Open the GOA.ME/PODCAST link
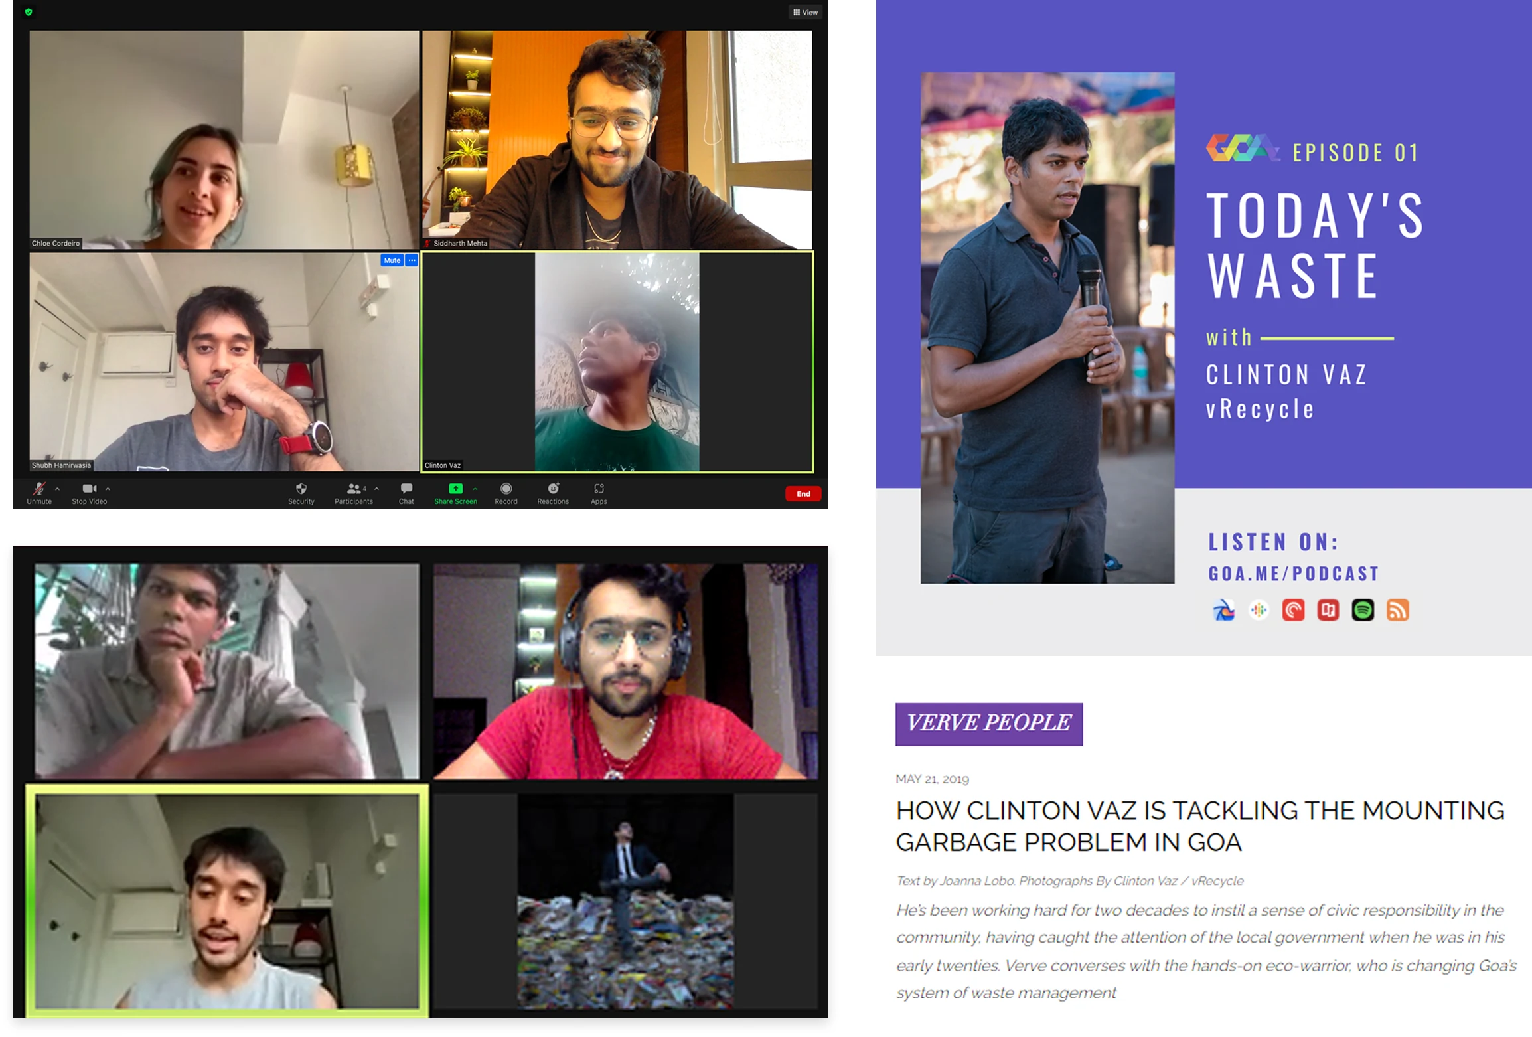 coord(1294,574)
